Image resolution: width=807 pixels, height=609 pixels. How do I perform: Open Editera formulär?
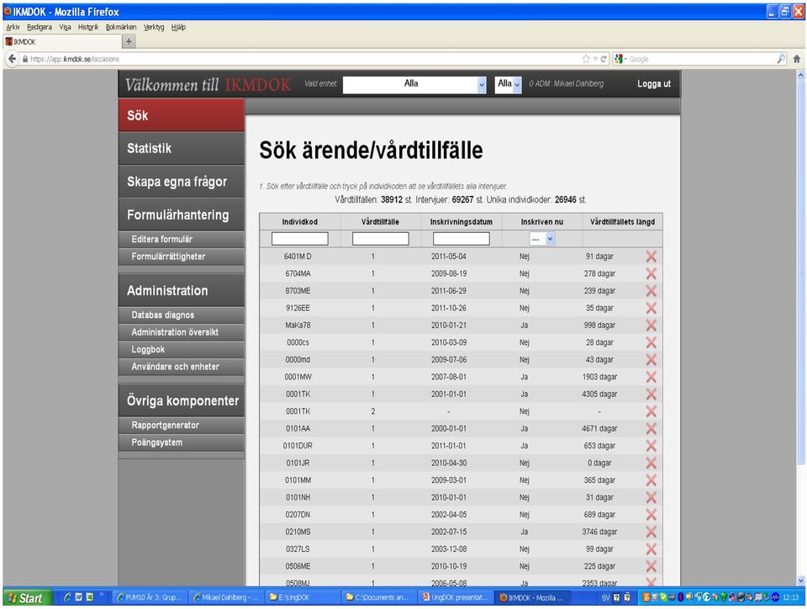click(182, 240)
